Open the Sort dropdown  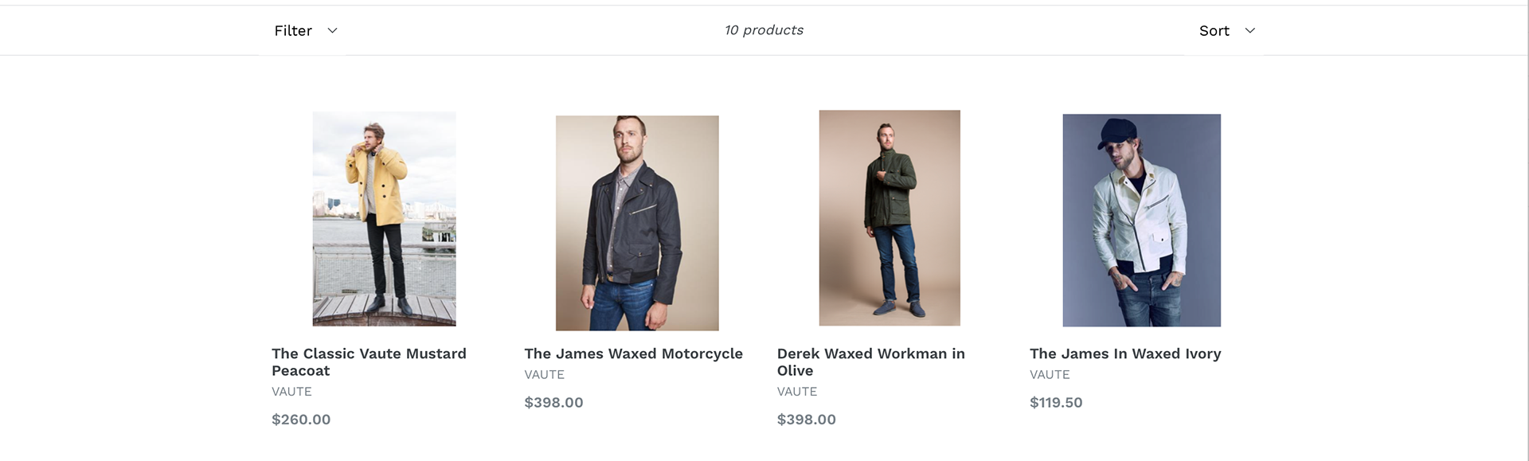(1226, 30)
